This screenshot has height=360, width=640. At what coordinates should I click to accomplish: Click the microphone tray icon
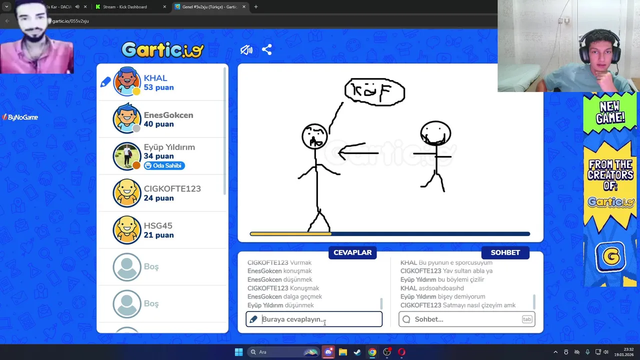coord(587,352)
